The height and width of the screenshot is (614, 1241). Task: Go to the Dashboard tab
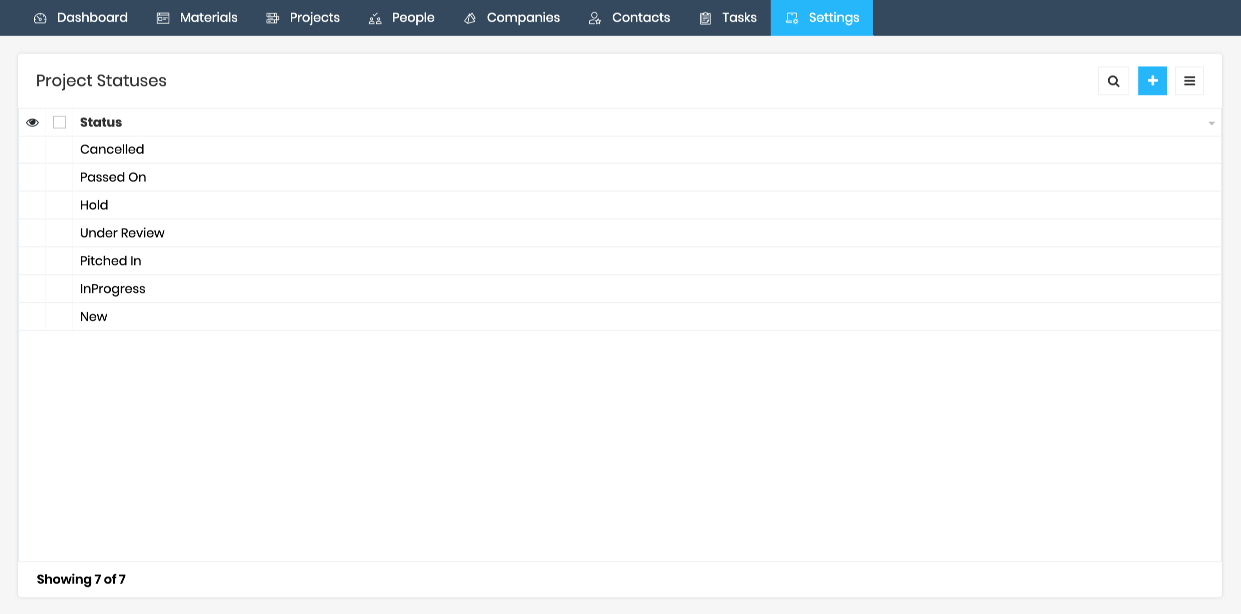81,18
